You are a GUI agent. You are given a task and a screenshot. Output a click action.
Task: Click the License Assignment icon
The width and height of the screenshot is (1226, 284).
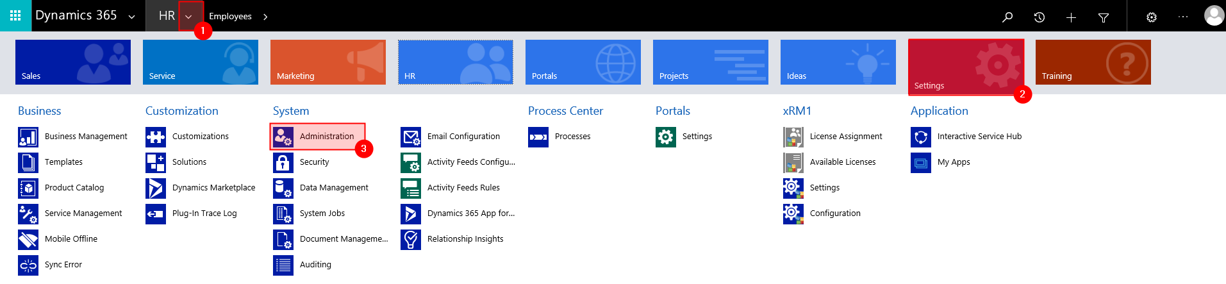[x=793, y=137]
